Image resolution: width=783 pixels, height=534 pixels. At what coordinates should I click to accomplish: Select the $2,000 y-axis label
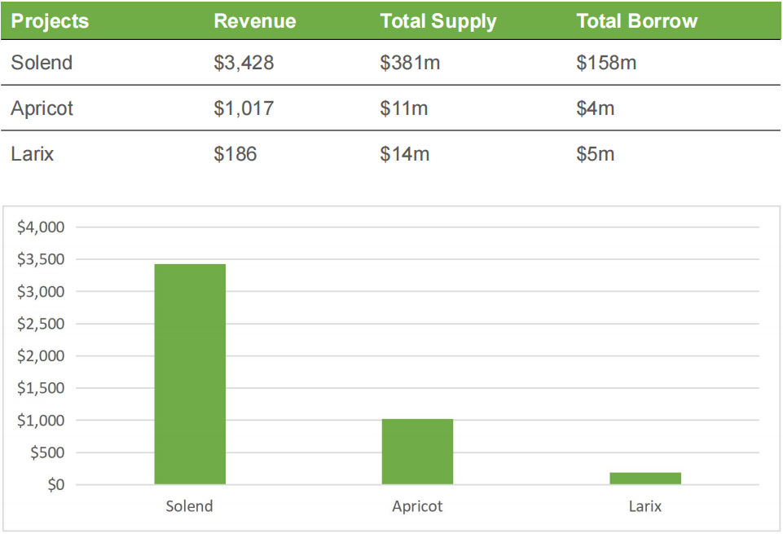pyautogui.click(x=41, y=356)
